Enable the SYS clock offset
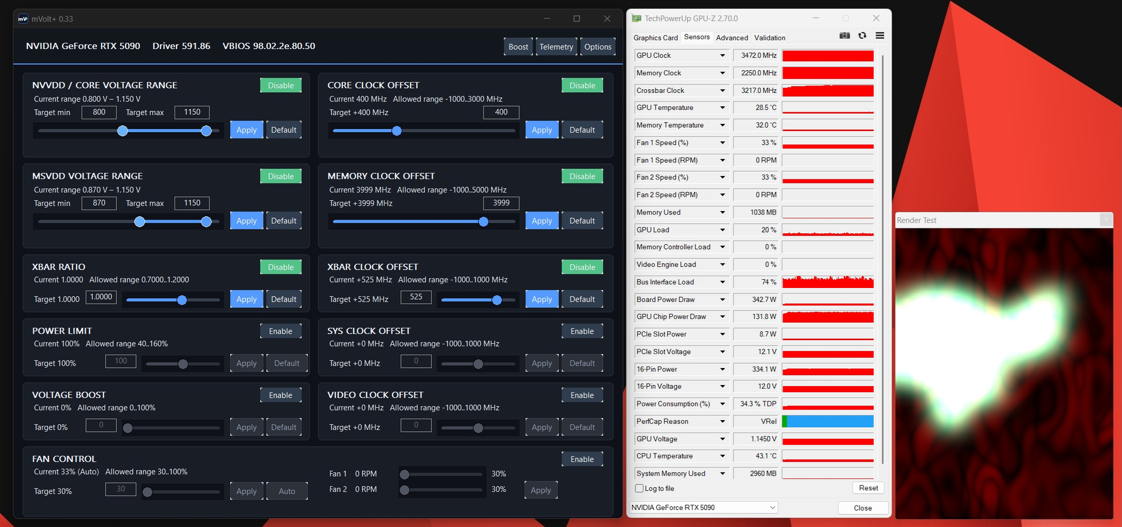The image size is (1122, 527). (583, 331)
